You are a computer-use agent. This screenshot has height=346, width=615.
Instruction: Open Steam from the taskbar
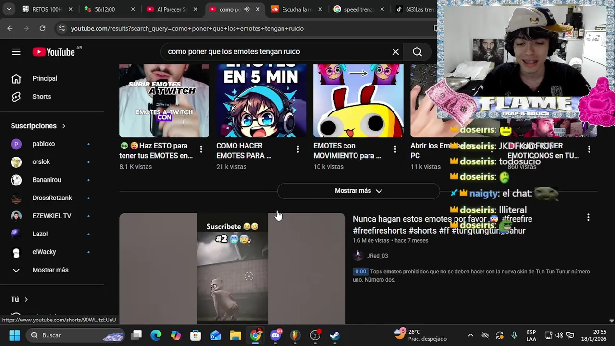coord(335,335)
